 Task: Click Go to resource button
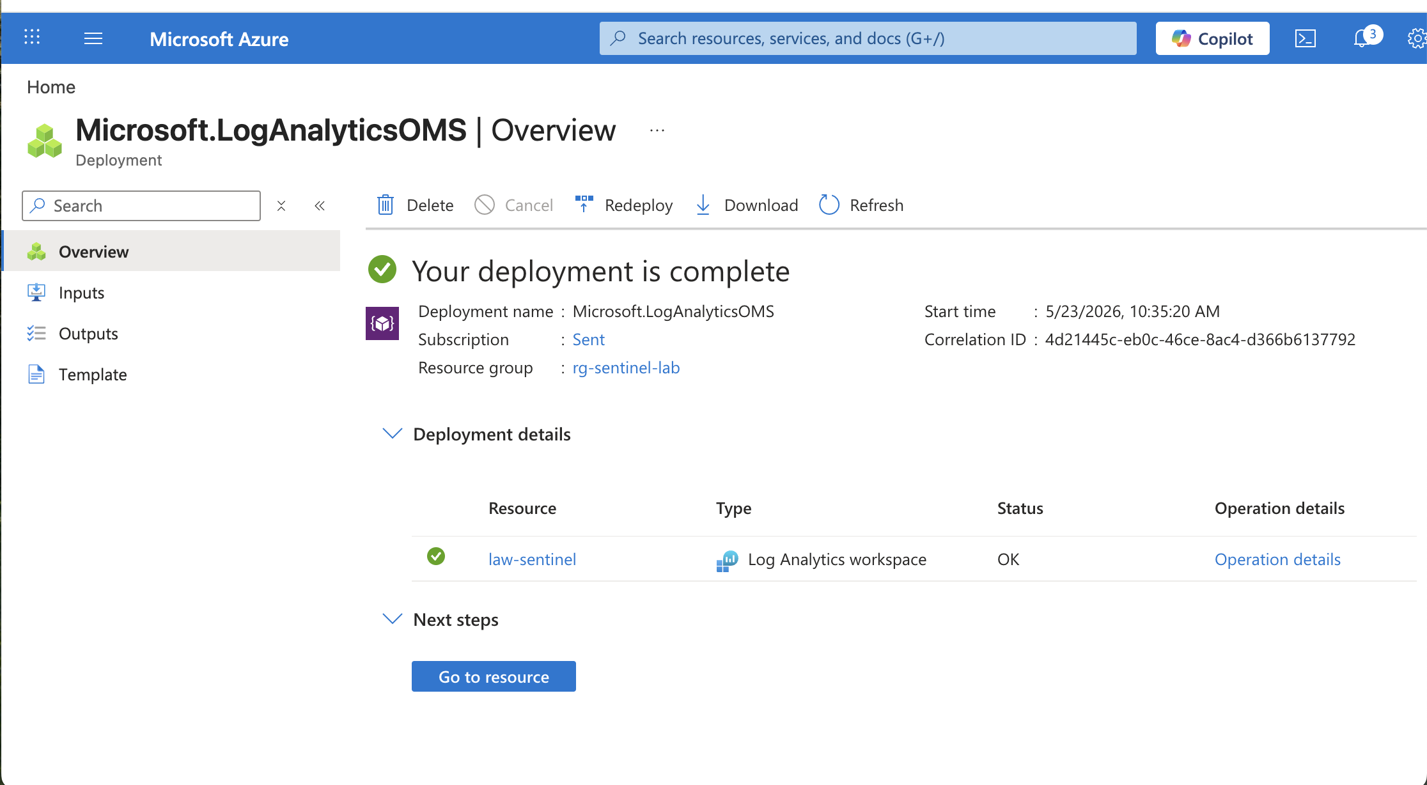[494, 676]
